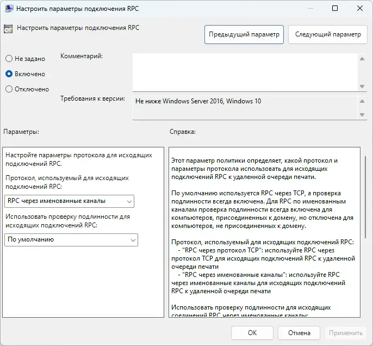Select the "Не задано" radio button
Viewport: 373px width, 346px height.
9,59
